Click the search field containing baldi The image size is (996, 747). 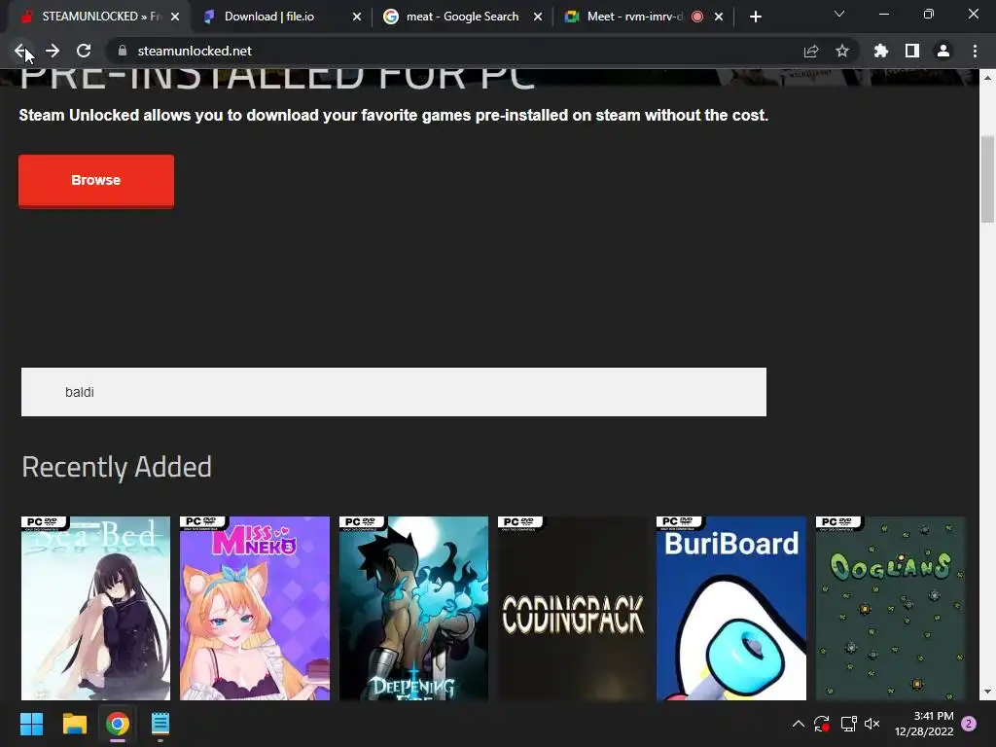click(x=394, y=392)
